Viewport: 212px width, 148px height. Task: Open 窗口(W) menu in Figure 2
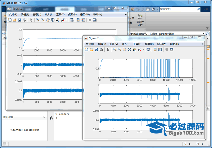pos(162,44)
